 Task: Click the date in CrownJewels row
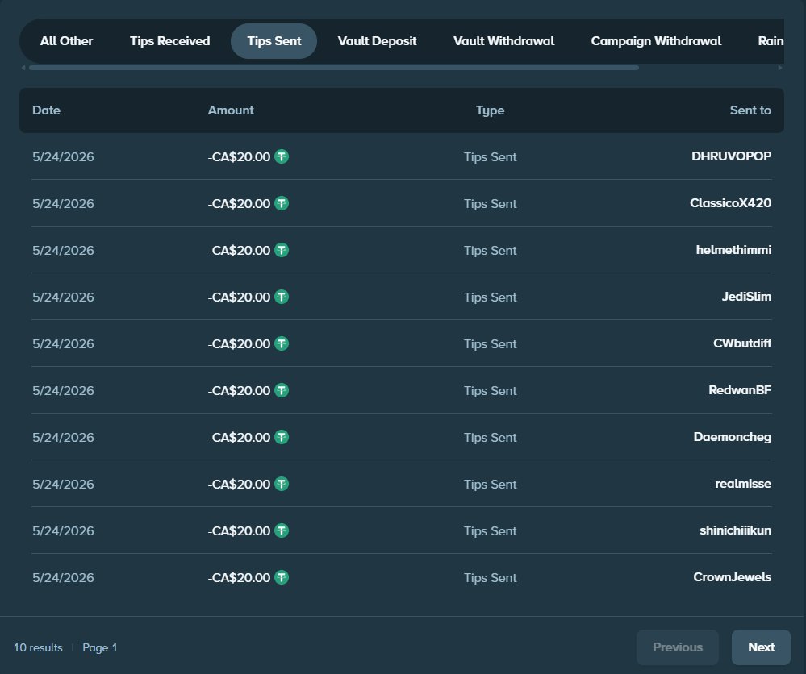coord(63,577)
